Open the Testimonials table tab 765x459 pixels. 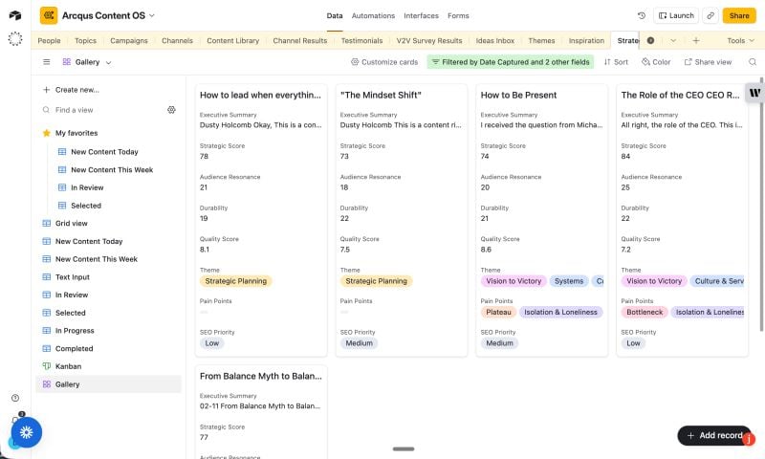[x=361, y=40]
